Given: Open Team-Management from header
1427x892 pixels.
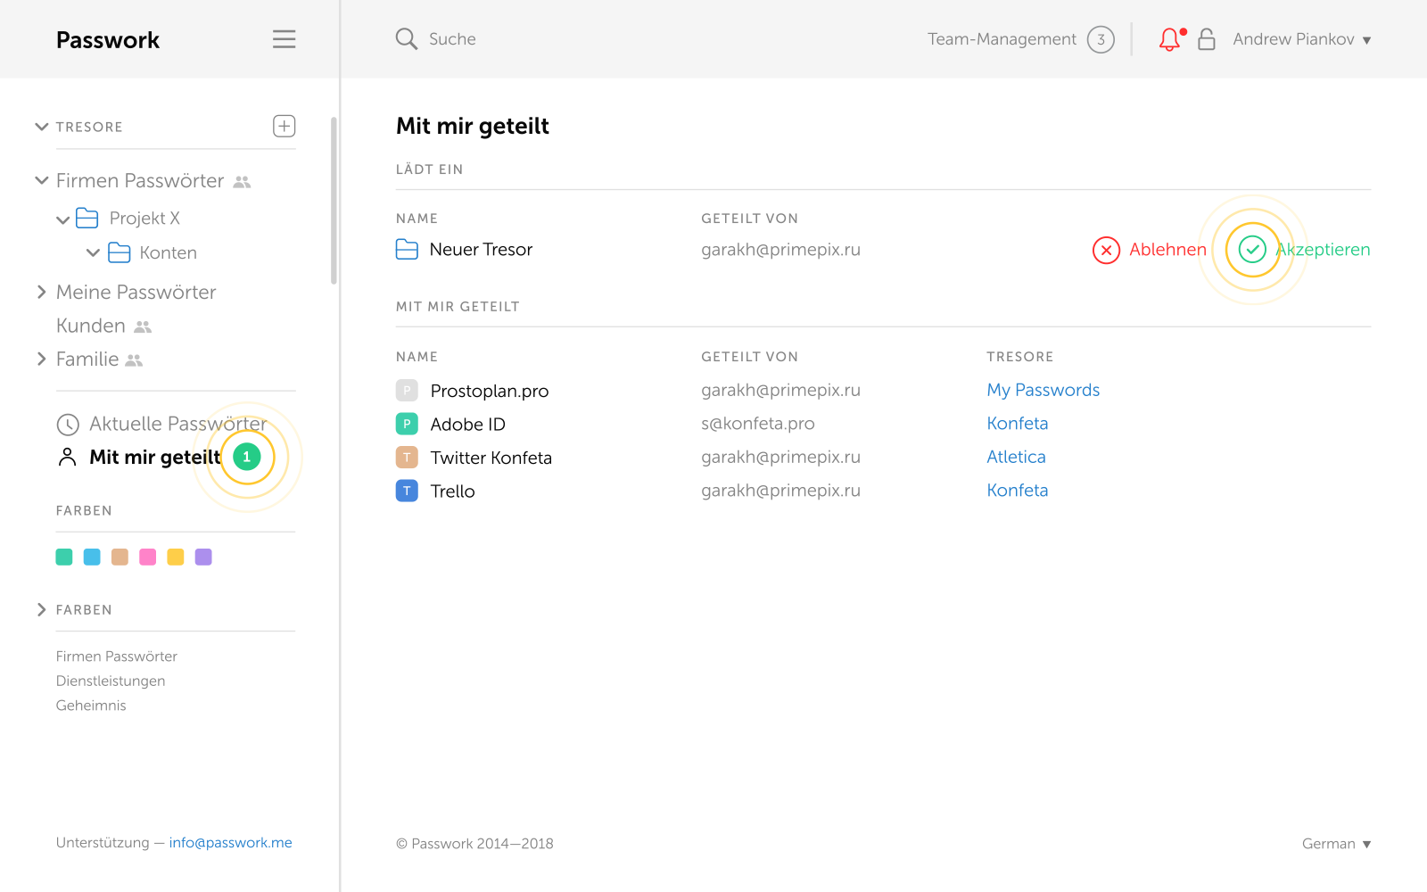Looking at the screenshot, I should [1002, 39].
